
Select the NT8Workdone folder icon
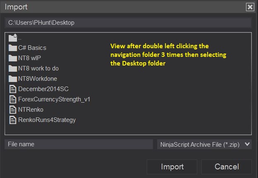12,79
